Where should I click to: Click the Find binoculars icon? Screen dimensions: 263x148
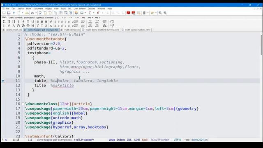pyautogui.click(x=32, y=13)
